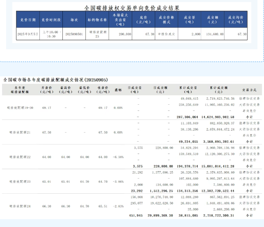The height and width of the screenshot is (227, 264).
Task: Select the 交易方式 column header
Action: click(x=249, y=89)
